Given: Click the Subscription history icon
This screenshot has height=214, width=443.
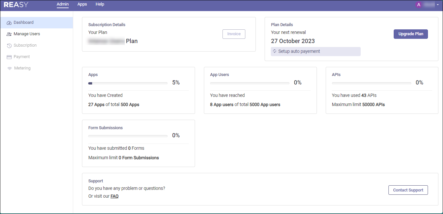Looking at the screenshot, I should pyautogui.click(x=9, y=46).
